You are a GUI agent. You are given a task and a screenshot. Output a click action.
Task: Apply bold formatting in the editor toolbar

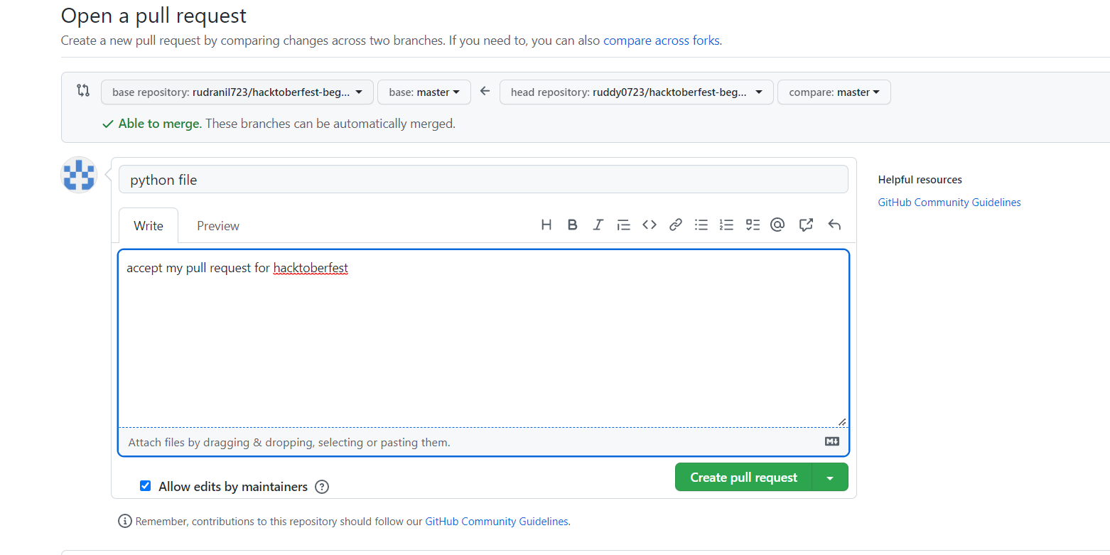pos(572,225)
